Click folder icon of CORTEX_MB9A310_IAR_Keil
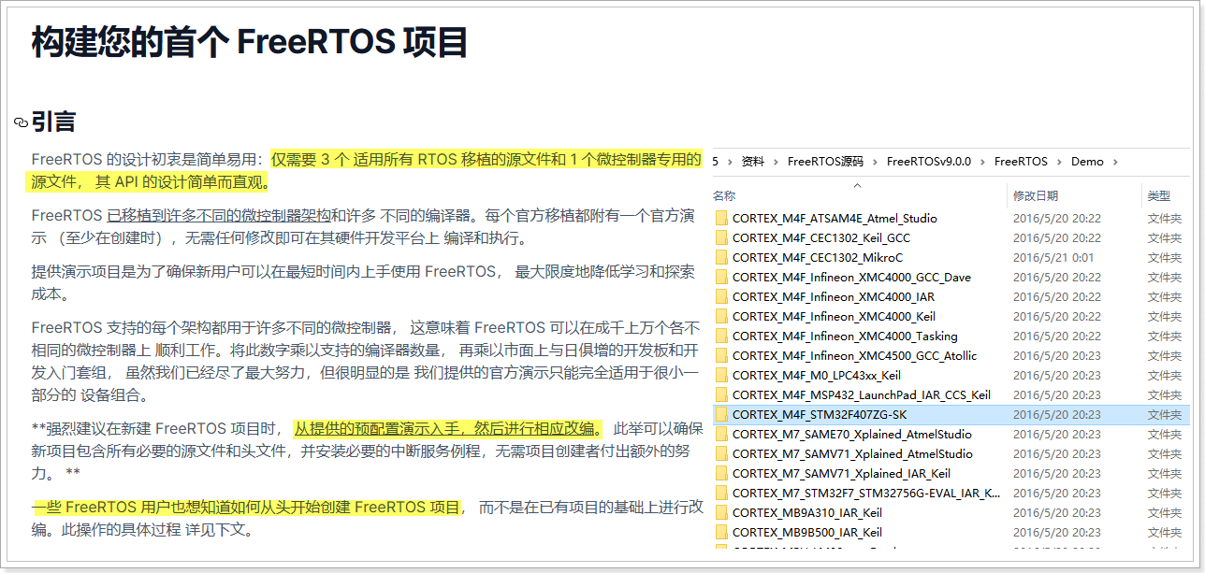Viewport: 1205px width, 573px height. click(721, 512)
